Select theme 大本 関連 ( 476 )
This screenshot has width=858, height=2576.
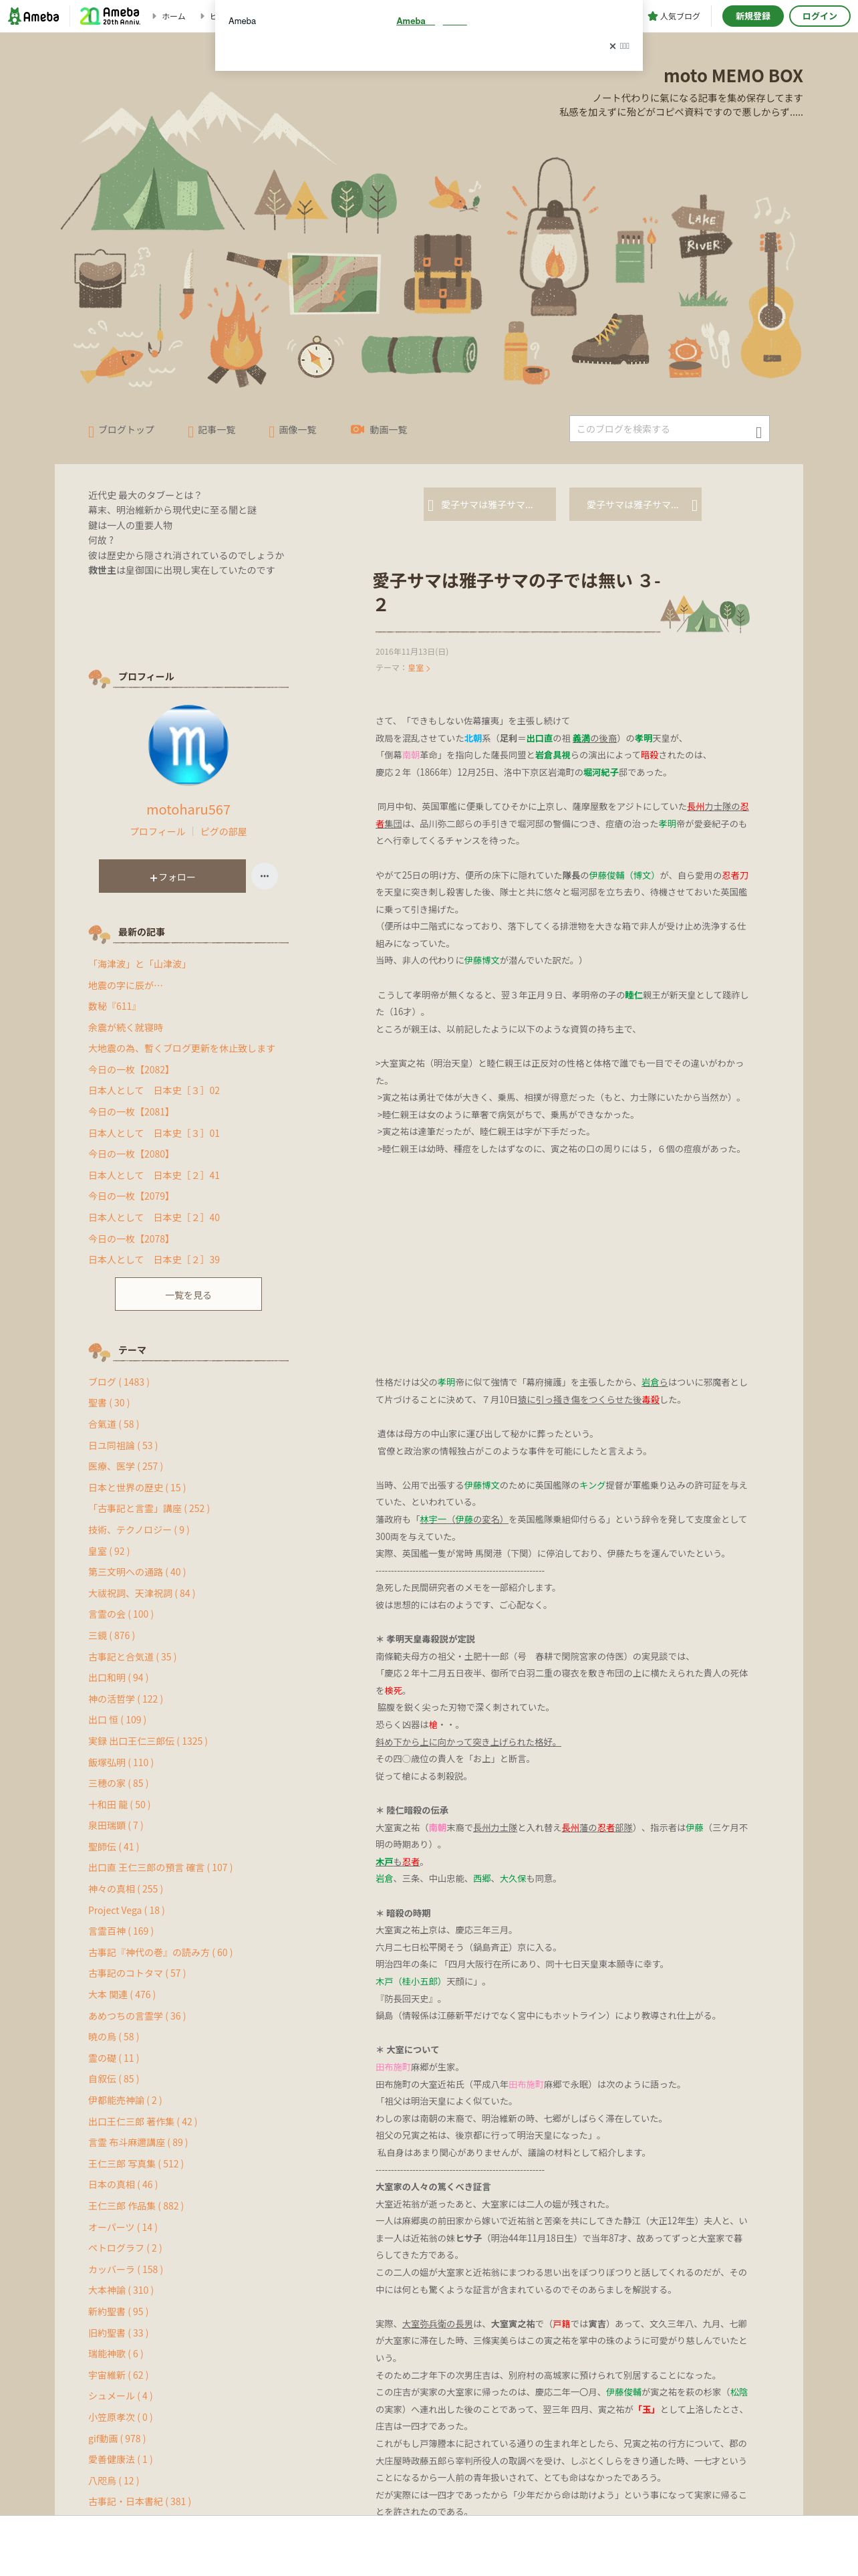click(122, 1995)
